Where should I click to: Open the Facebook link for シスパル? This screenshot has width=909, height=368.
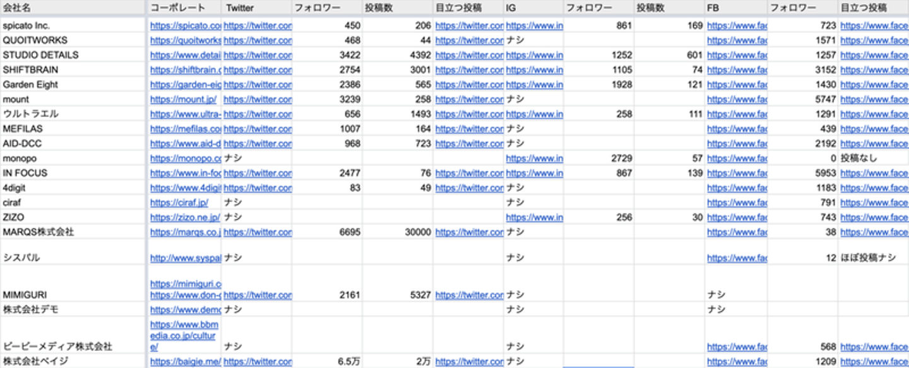pyautogui.click(x=737, y=258)
